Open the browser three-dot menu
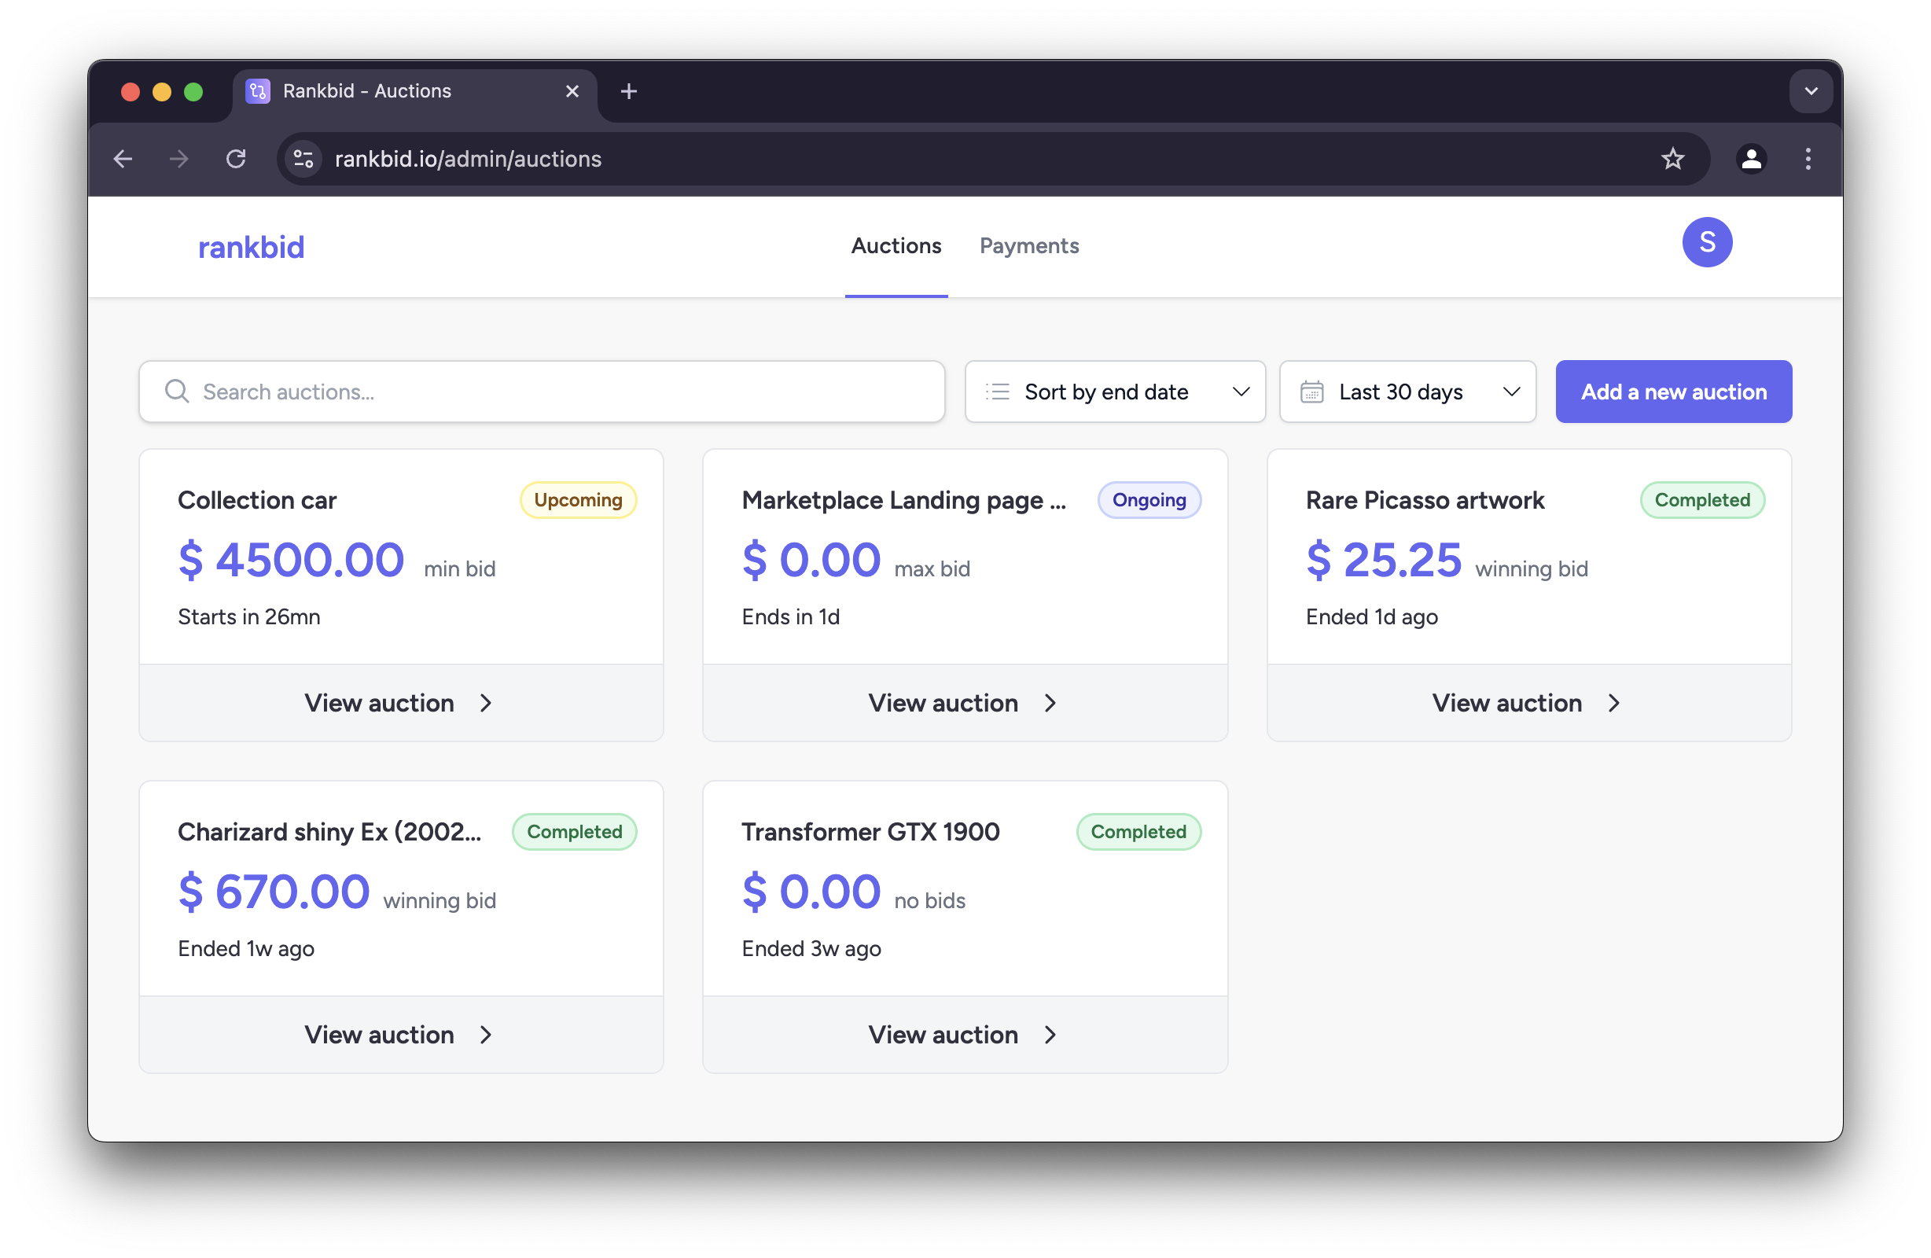Image resolution: width=1931 pixels, height=1258 pixels. (1807, 159)
